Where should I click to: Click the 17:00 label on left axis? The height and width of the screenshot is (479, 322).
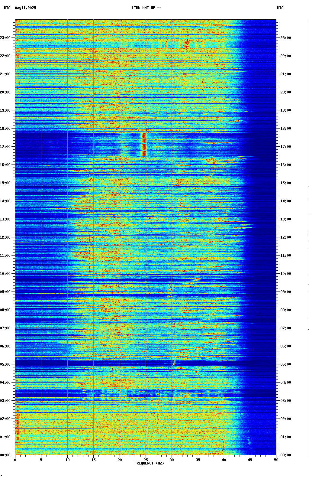[5, 147]
